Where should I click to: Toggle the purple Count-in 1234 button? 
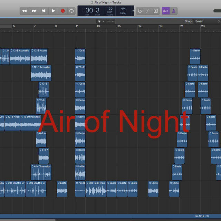click(x=165, y=11)
